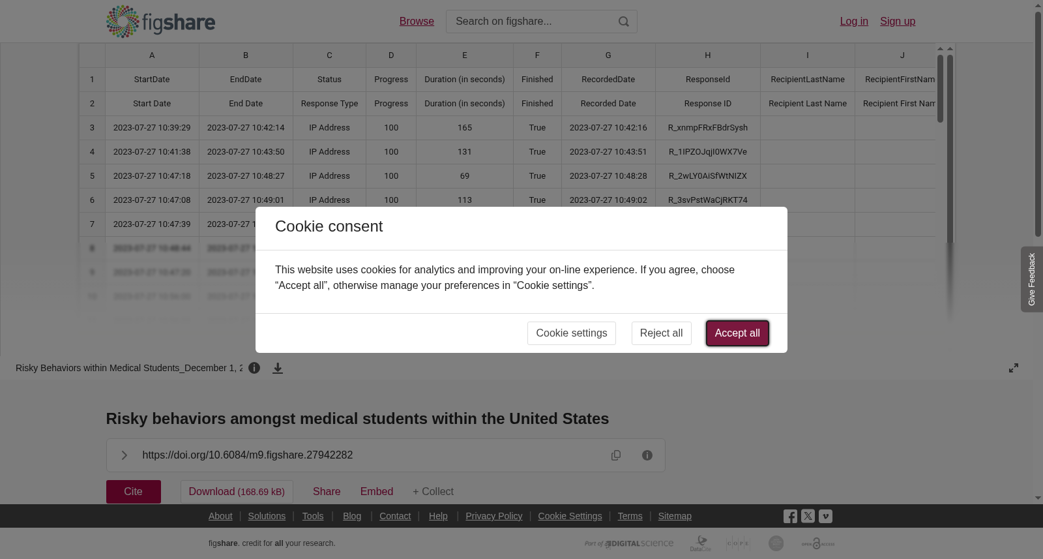Screen dimensions: 1043x559
Task: Expand viewer to fullscreen
Action: pos(1014,368)
